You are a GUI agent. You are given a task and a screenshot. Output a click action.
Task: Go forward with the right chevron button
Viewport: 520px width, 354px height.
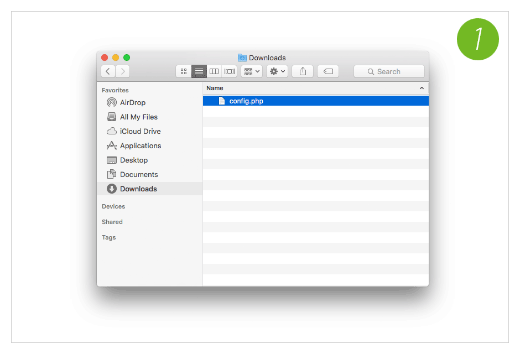tap(123, 71)
